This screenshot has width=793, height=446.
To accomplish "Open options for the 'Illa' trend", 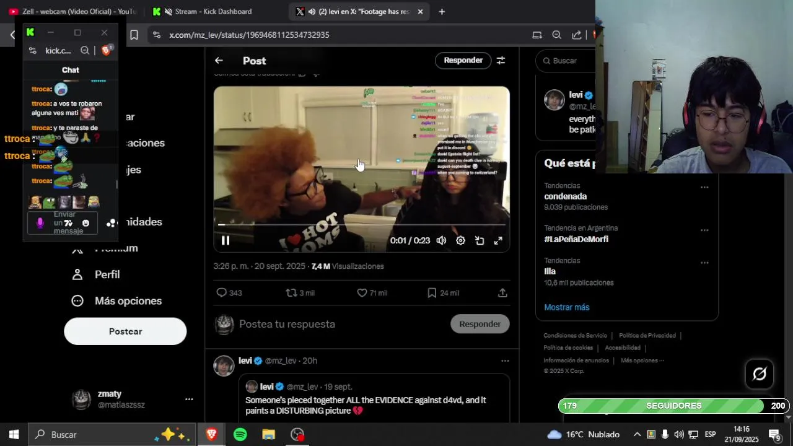I will (704, 263).
